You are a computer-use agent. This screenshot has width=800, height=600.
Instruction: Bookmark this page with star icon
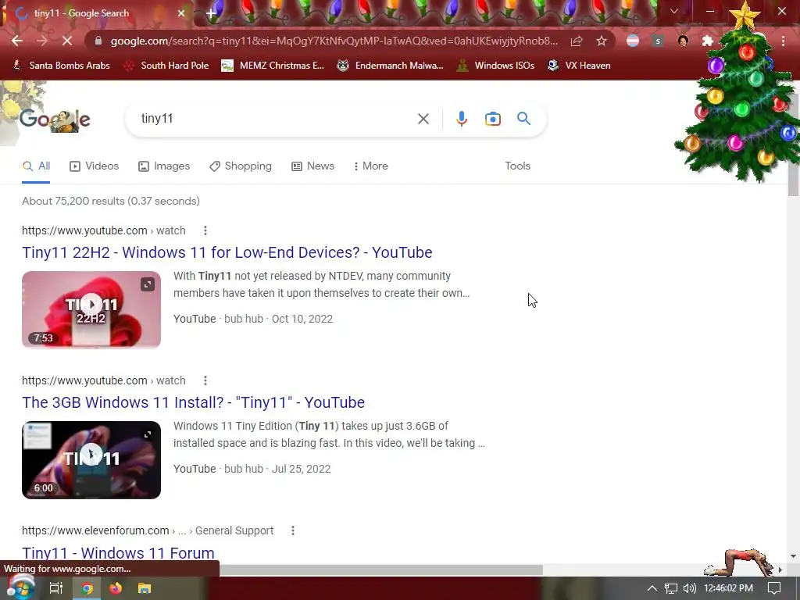click(602, 41)
